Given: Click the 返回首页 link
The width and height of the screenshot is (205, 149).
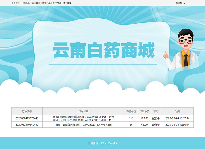Looking at the screenshot, I should tap(36, 3).
